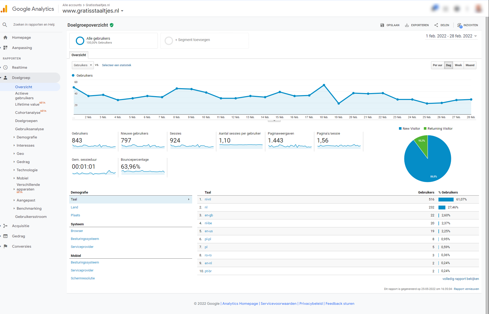The image size is (489, 314).
Task: Click the Acquisitie arrows icon
Action: pos(5,226)
